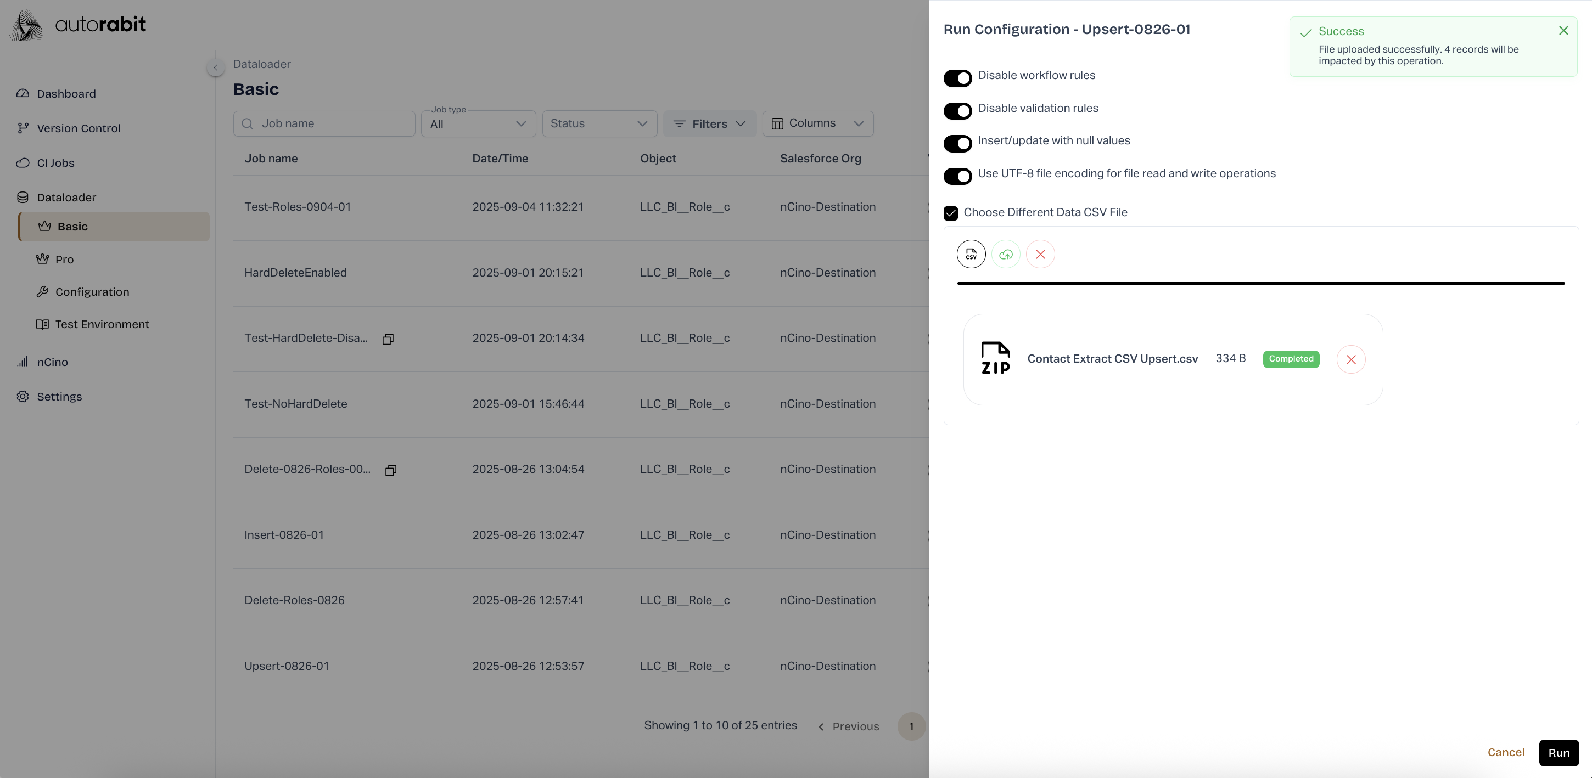Expand the Status dropdown

click(599, 124)
